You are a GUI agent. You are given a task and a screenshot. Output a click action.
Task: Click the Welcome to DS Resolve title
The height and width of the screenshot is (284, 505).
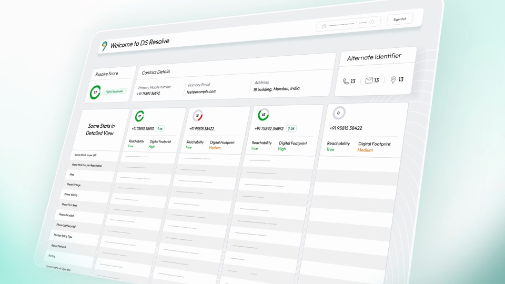[140, 43]
